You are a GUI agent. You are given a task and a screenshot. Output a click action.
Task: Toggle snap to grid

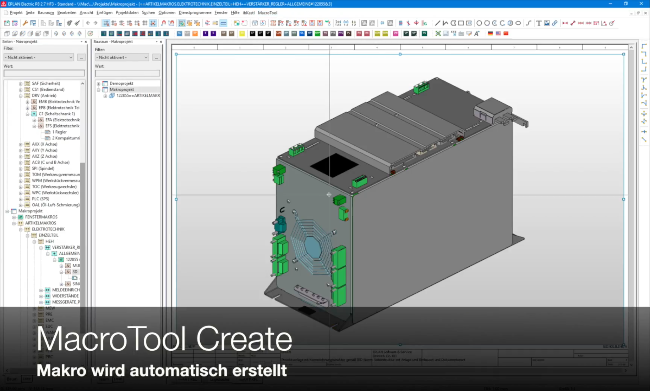153,23
